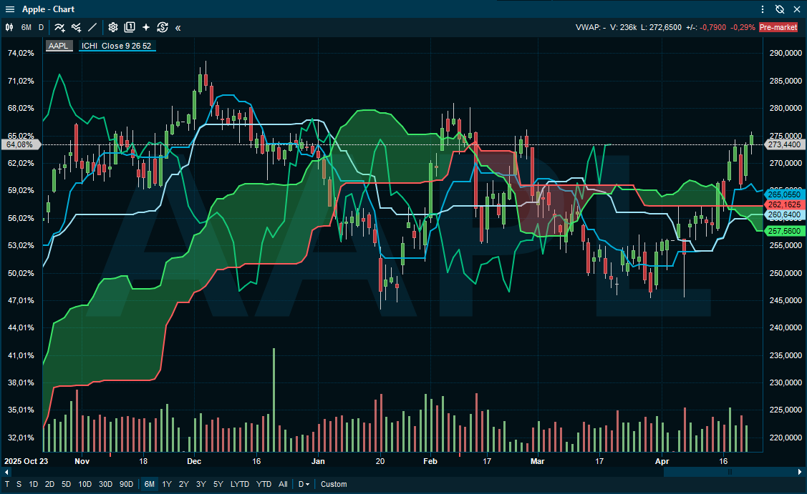The width and height of the screenshot is (807, 494).
Task: Change chart type with the candlestick icon
Action: (9, 27)
